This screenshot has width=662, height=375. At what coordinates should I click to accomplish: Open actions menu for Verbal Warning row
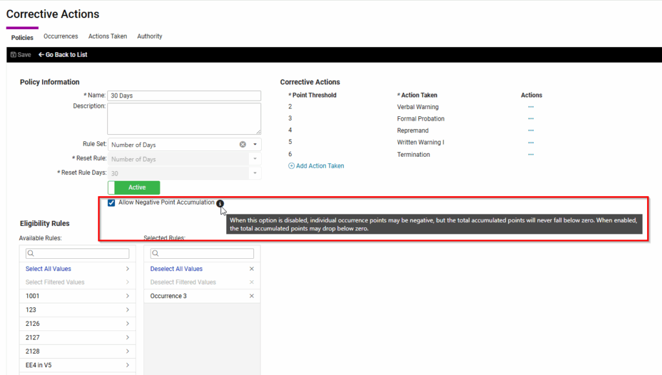[x=531, y=107]
